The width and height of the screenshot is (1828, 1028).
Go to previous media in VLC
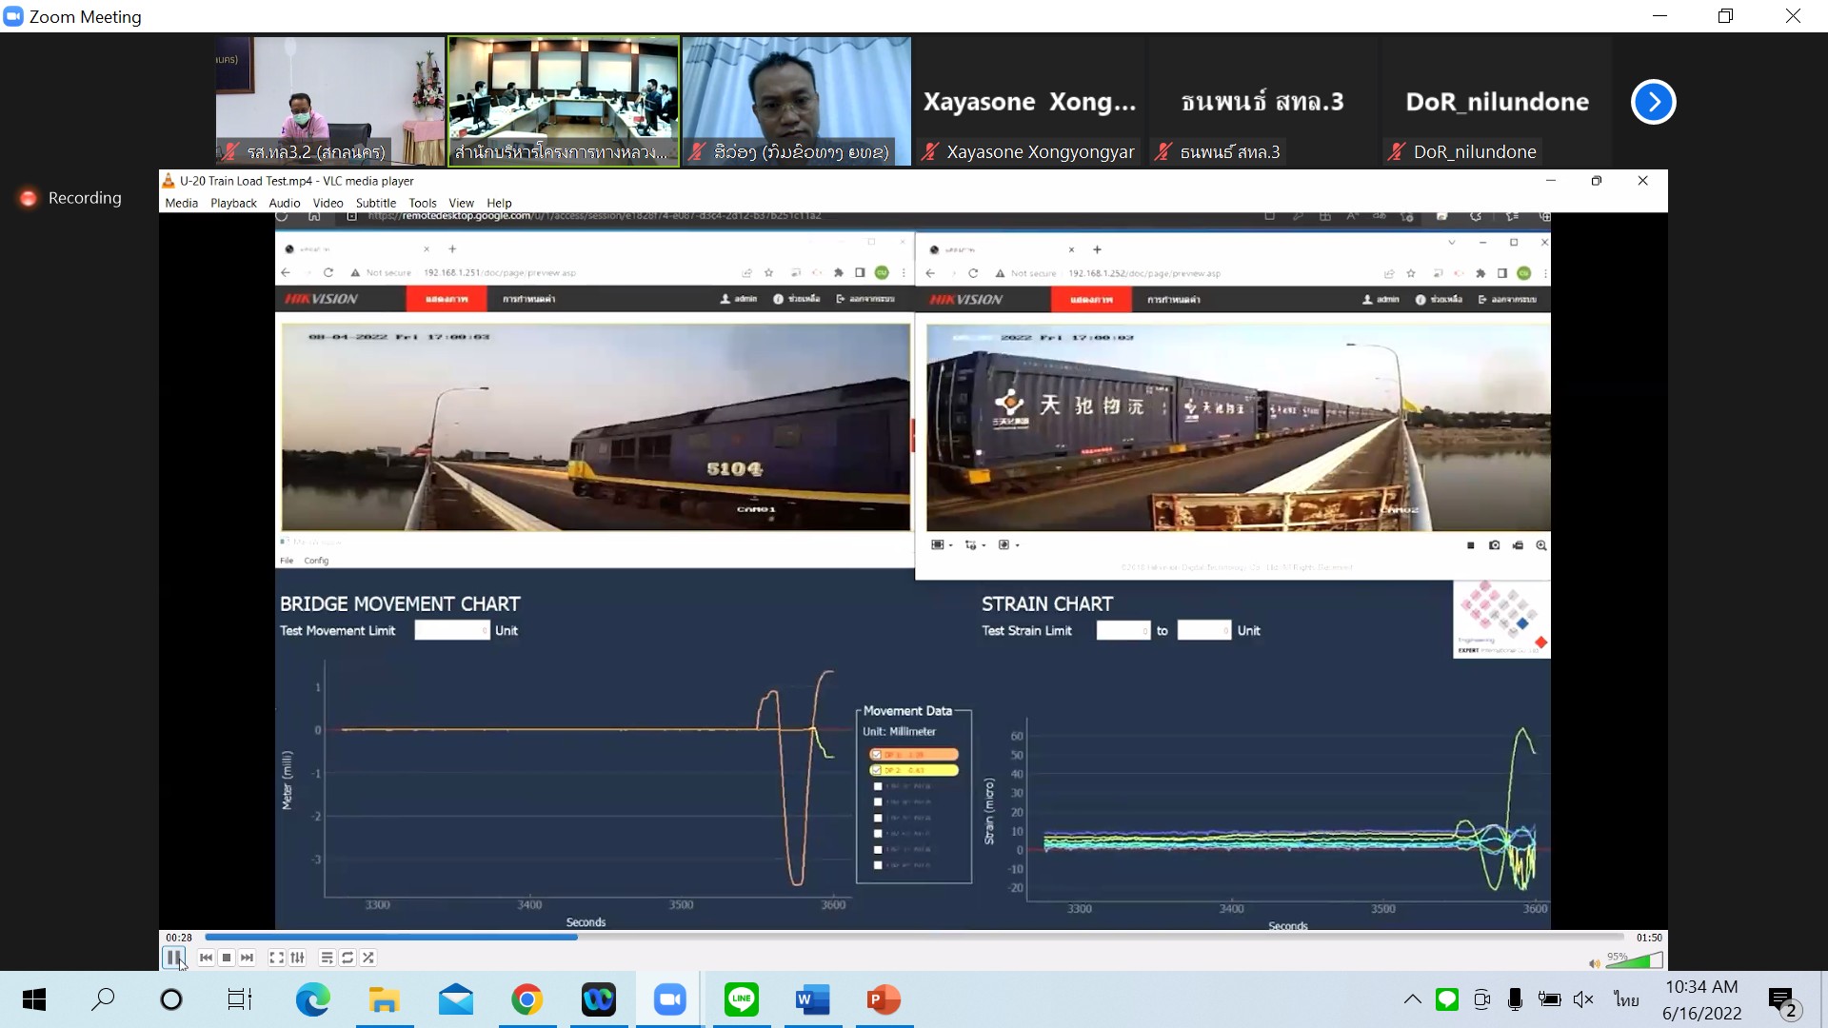pos(206,958)
